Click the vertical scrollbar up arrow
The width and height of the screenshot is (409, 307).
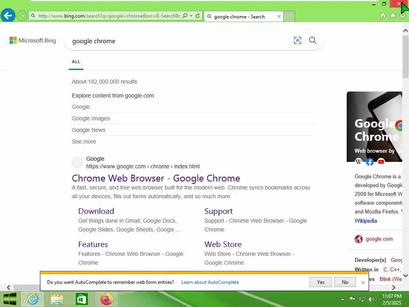pyautogui.click(x=405, y=30)
